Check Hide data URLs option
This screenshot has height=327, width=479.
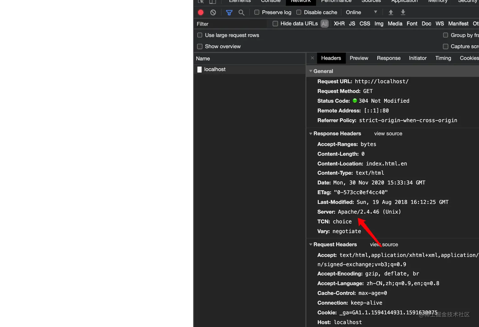(x=275, y=24)
